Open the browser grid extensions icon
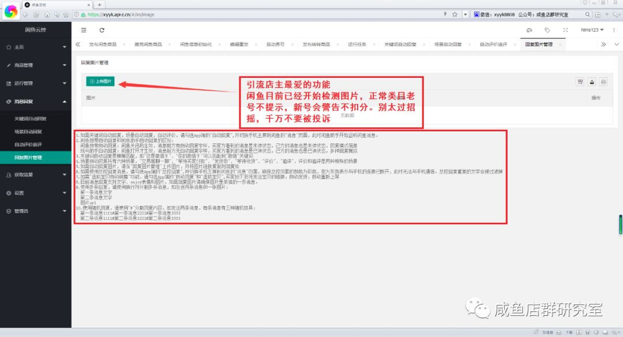This screenshot has height=337, width=623. point(598,14)
